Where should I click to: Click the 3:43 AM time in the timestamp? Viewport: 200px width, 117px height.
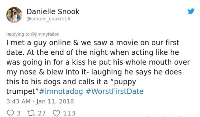coord(18,101)
